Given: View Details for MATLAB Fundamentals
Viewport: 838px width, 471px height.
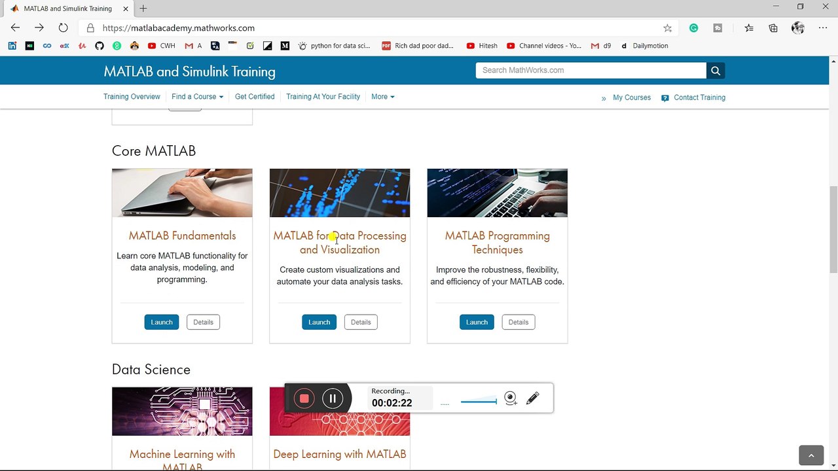Looking at the screenshot, I should tap(203, 322).
